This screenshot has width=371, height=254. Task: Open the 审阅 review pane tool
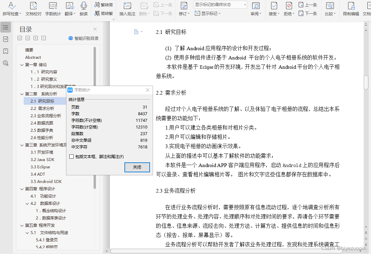coord(256,9)
